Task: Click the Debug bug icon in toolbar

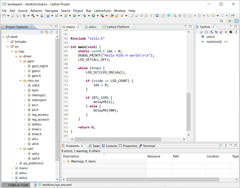Action: pyautogui.click(x=85, y=16)
